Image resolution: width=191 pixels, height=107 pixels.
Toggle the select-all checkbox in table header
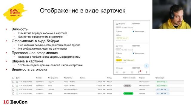click(x=13, y=78)
